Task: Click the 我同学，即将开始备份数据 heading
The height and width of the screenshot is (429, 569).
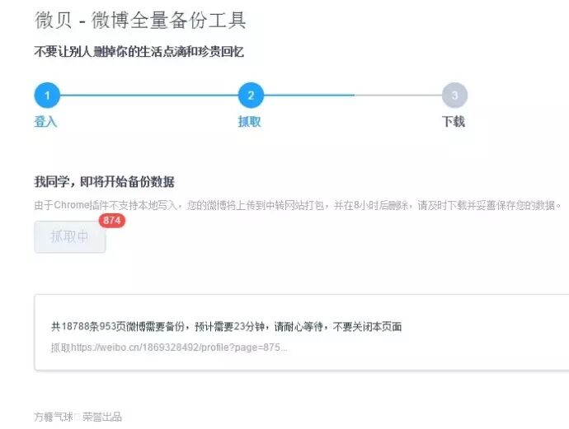Action: click(x=105, y=181)
